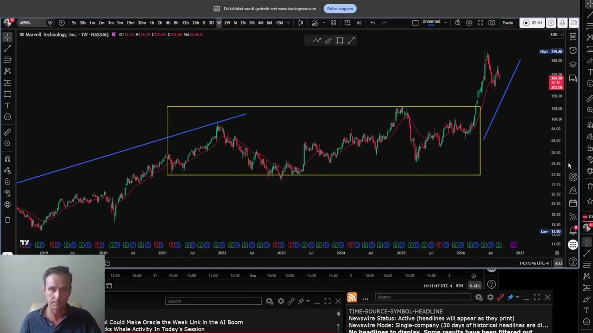Toggle the recording microphone

tap(562, 23)
